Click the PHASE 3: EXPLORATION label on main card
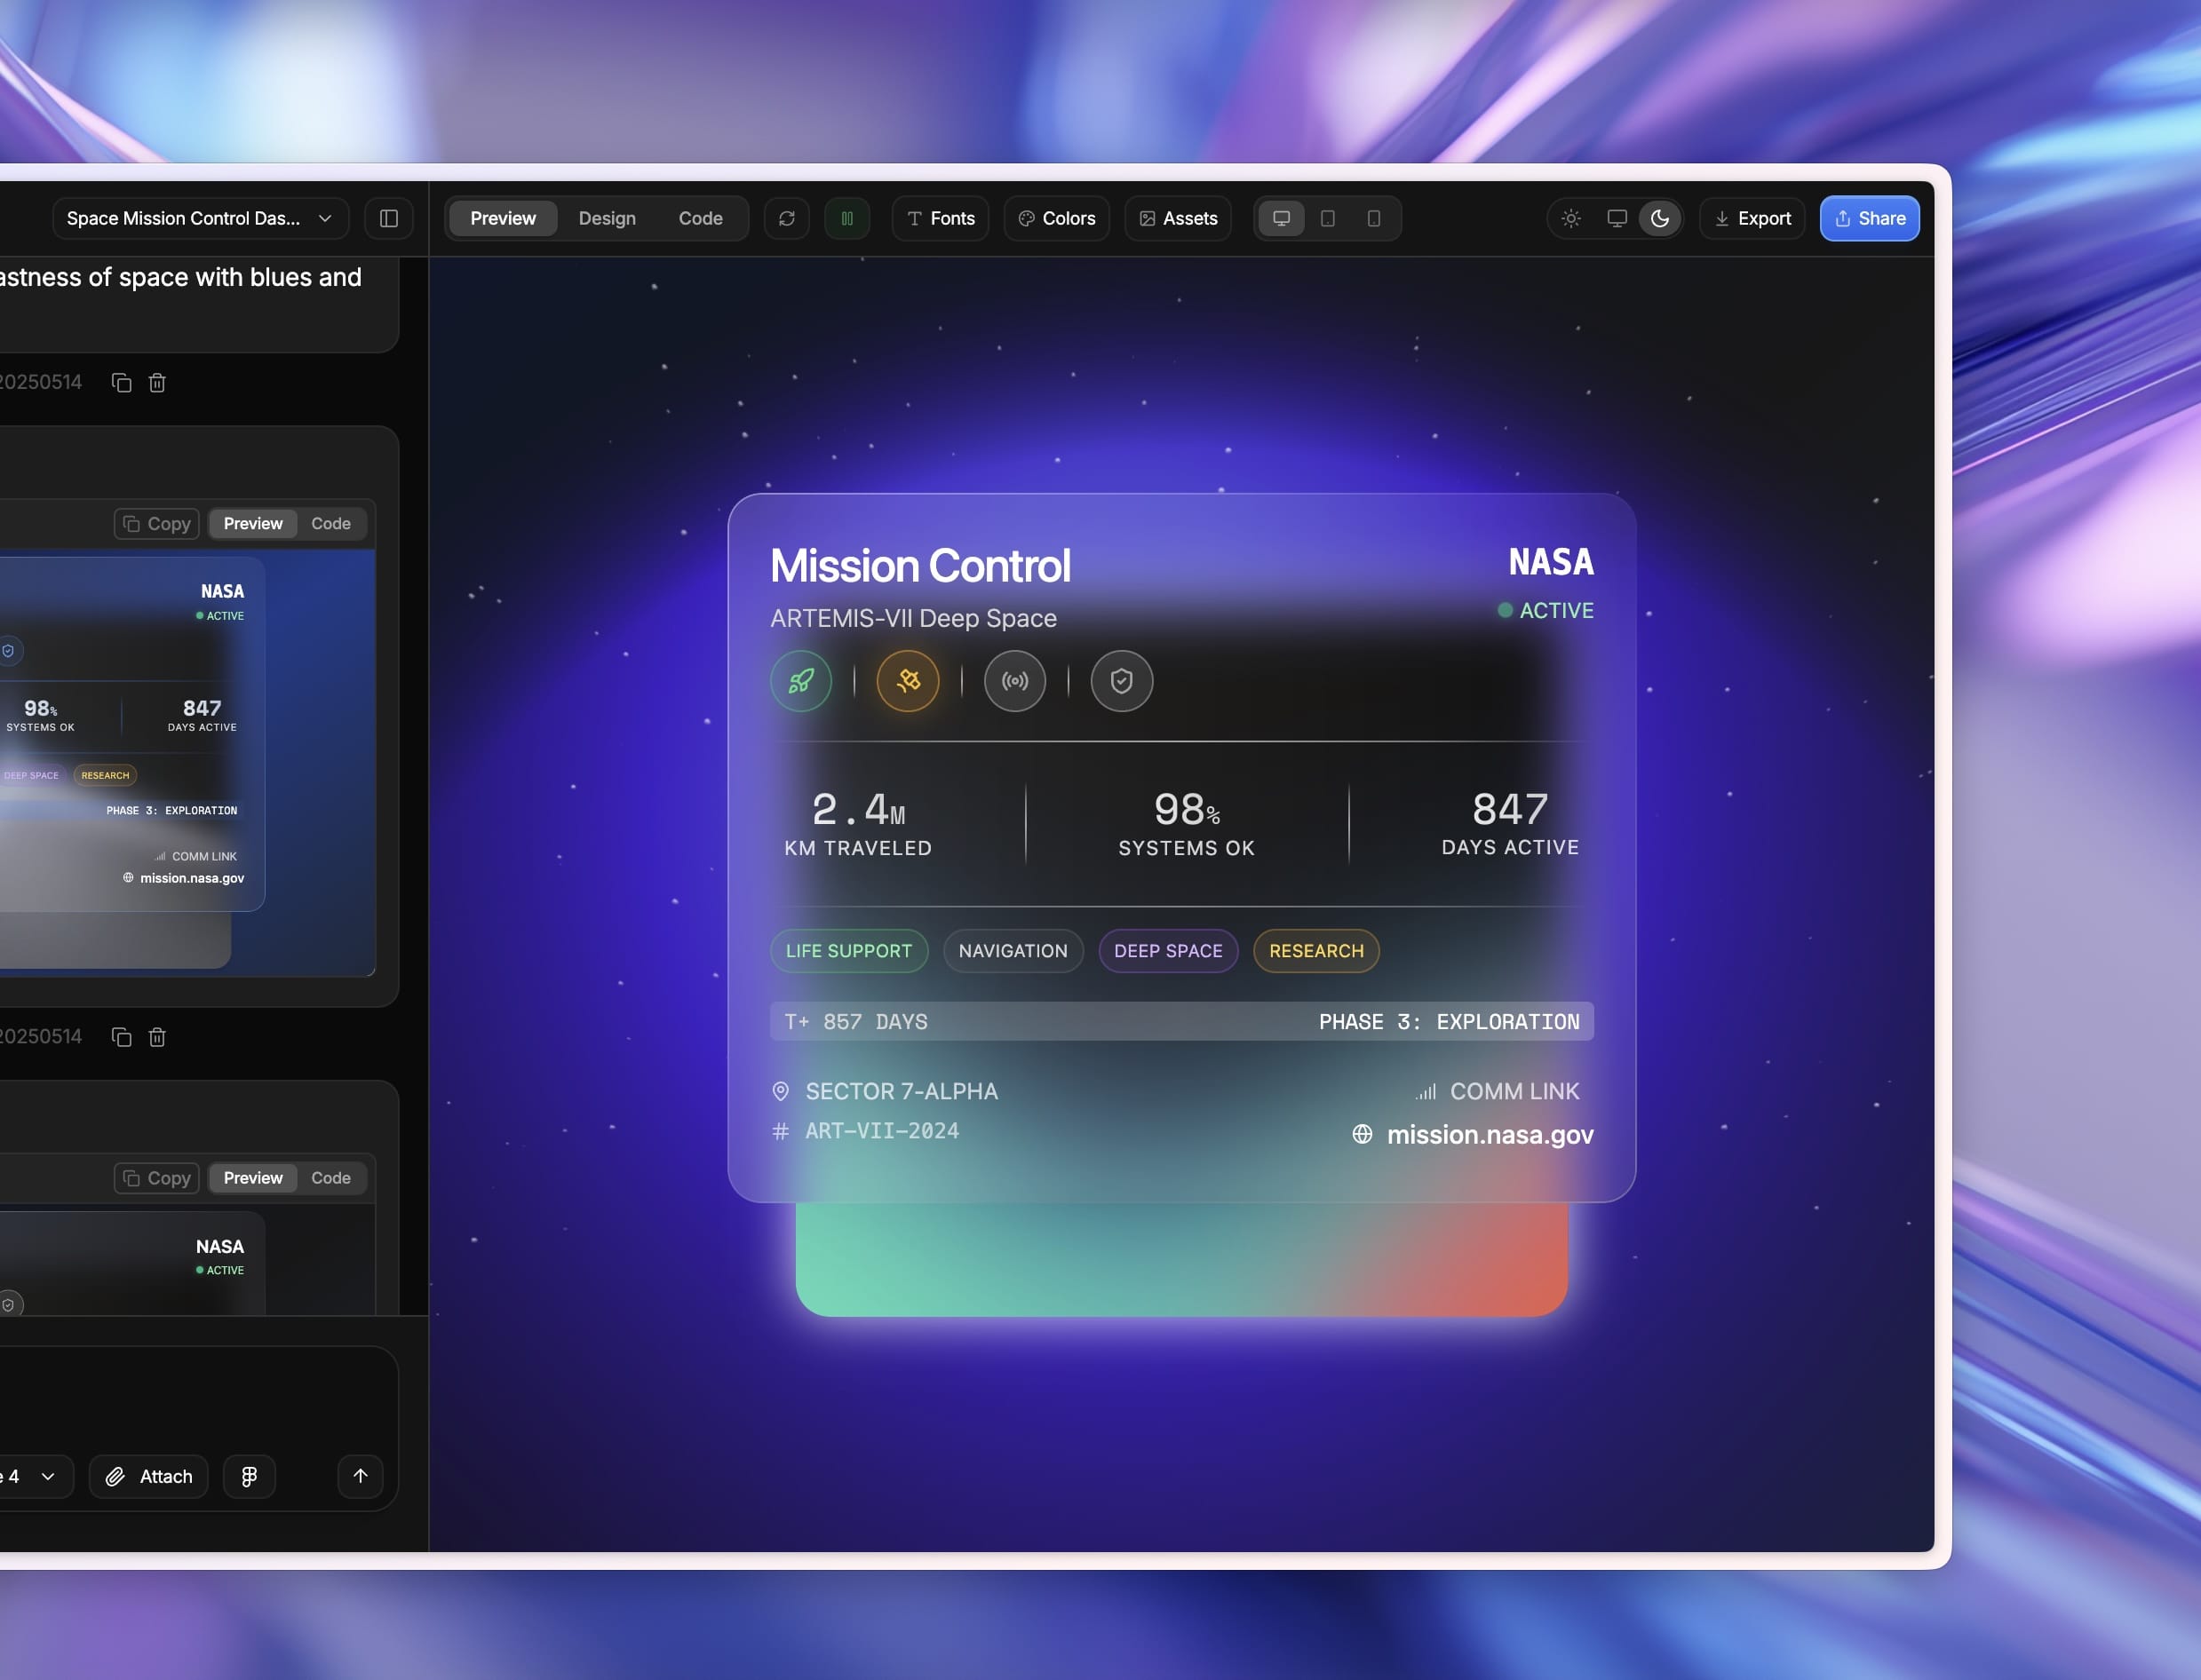2201x1680 pixels. tap(1449, 1022)
